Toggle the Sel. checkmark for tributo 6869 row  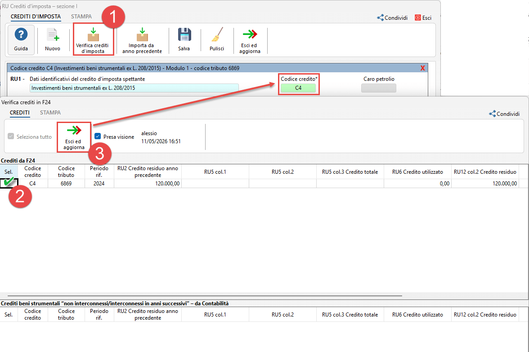pos(9,183)
